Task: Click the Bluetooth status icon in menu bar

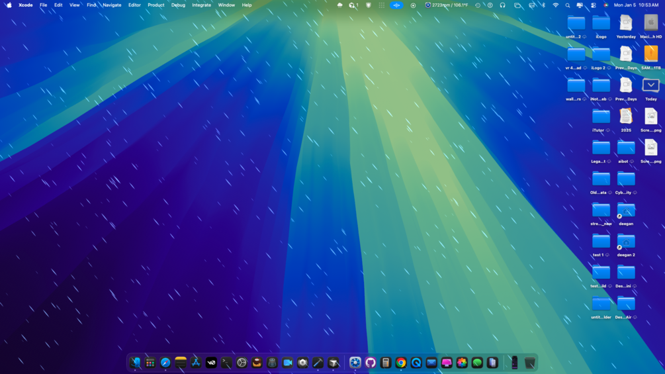Action: [x=543, y=5]
